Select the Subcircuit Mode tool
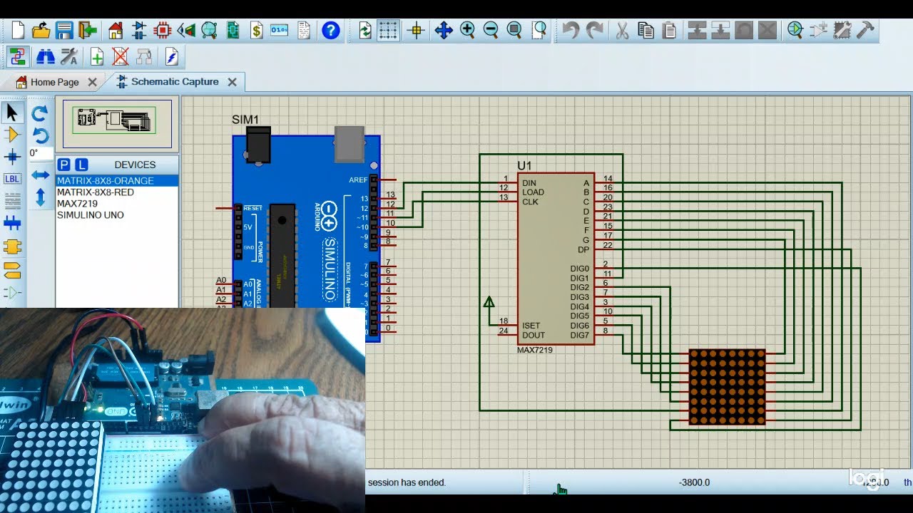 (12, 247)
